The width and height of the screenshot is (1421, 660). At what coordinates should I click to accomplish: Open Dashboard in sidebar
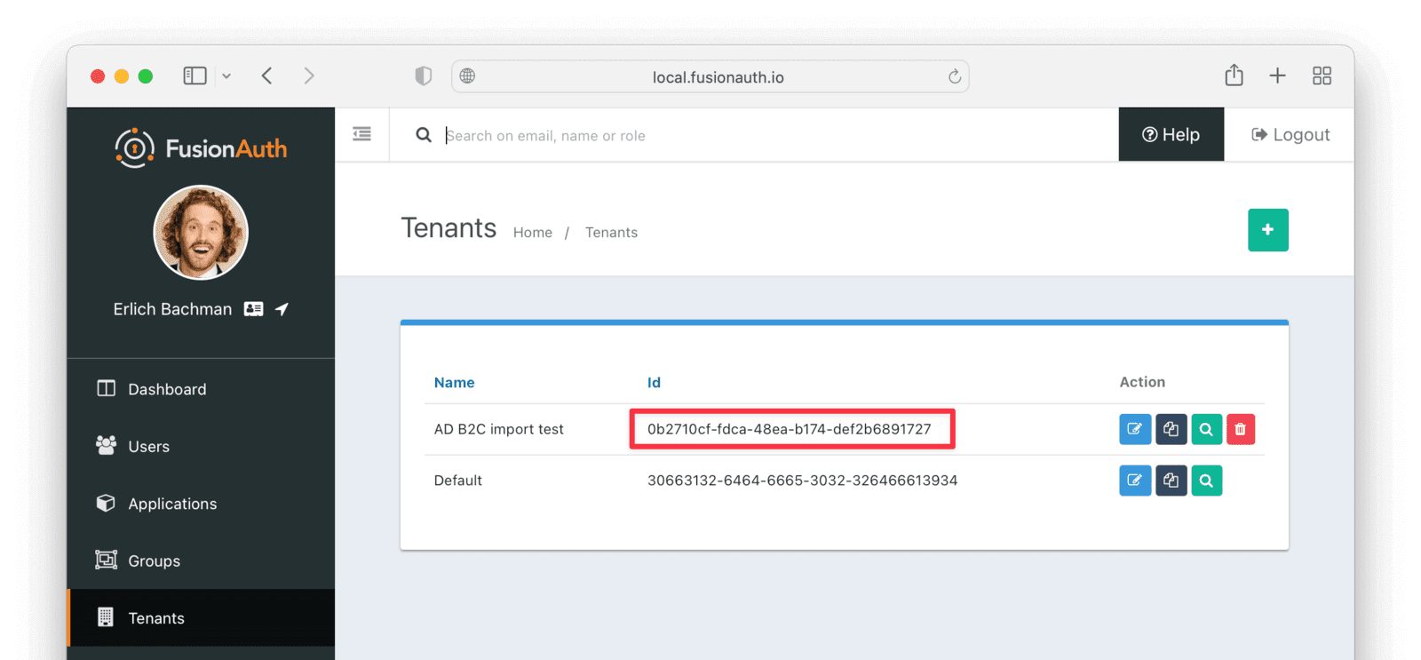[x=201, y=389]
